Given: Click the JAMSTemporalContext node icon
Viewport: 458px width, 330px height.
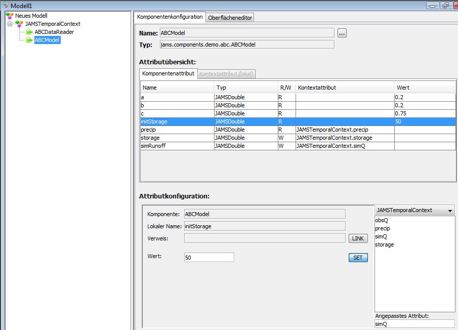Looking at the screenshot, I should [19, 24].
